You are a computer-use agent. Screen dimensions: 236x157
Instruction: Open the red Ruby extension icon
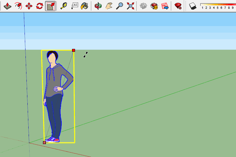coord(178,6)
